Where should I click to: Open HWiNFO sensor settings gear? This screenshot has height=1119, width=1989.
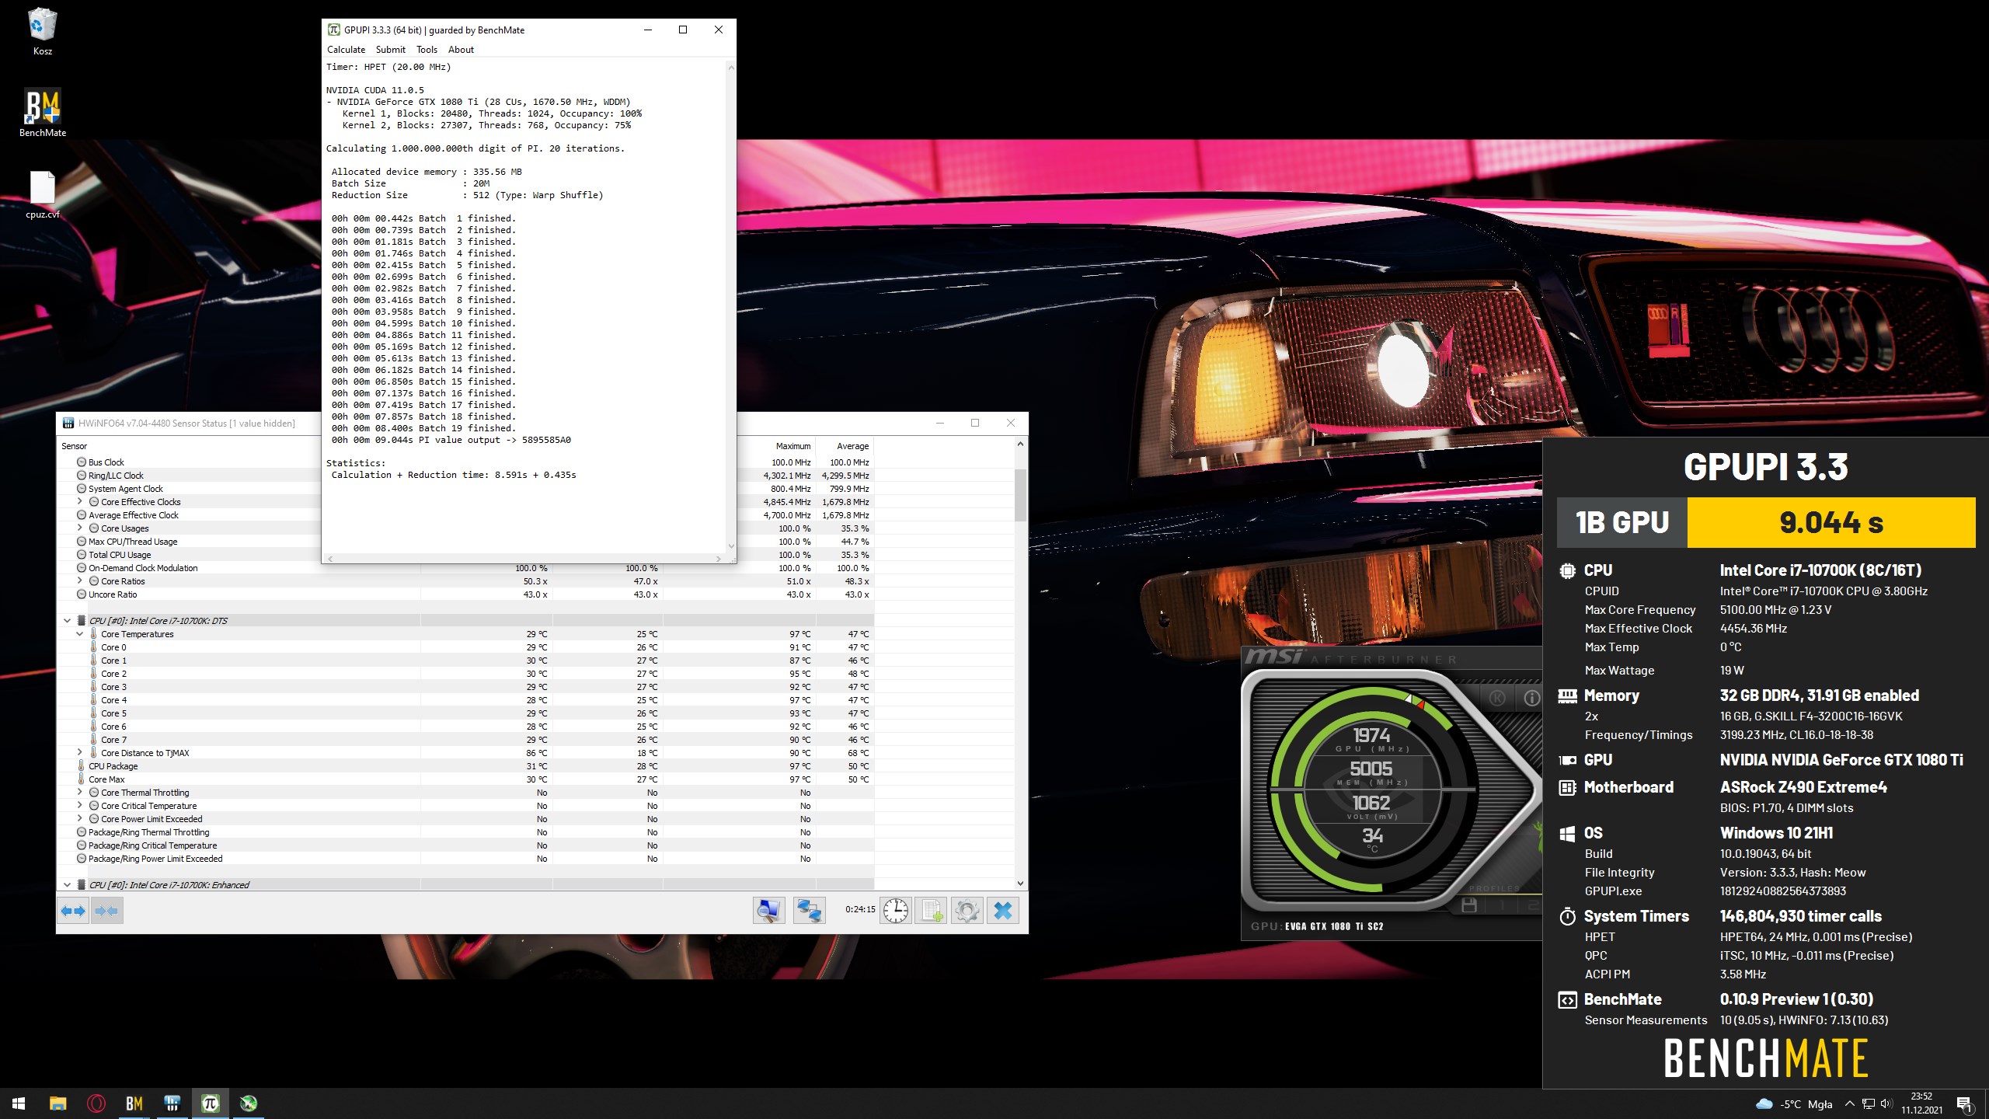(x=967, y=911)
